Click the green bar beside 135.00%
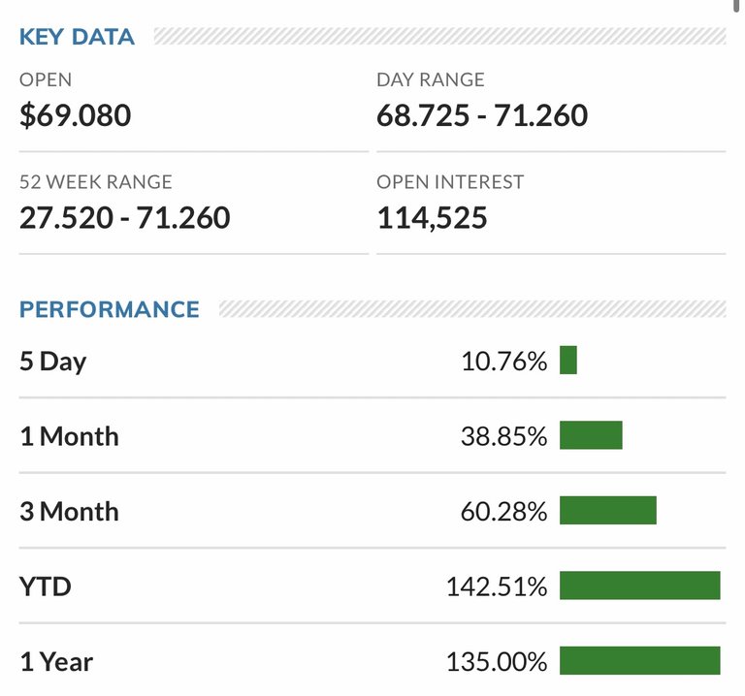This screenshot has height=696, width=745. [640, 660]
